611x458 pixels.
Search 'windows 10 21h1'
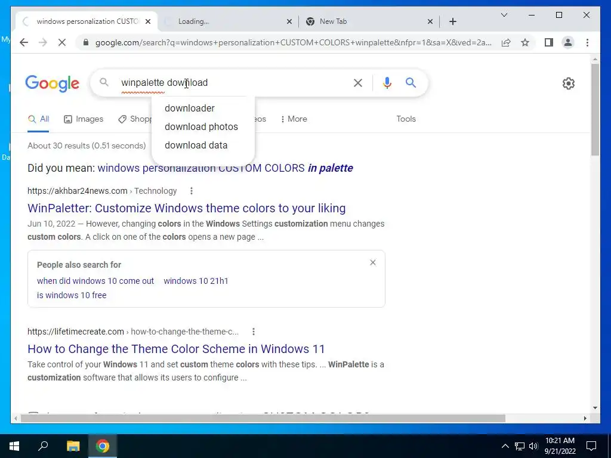(196, 281)
